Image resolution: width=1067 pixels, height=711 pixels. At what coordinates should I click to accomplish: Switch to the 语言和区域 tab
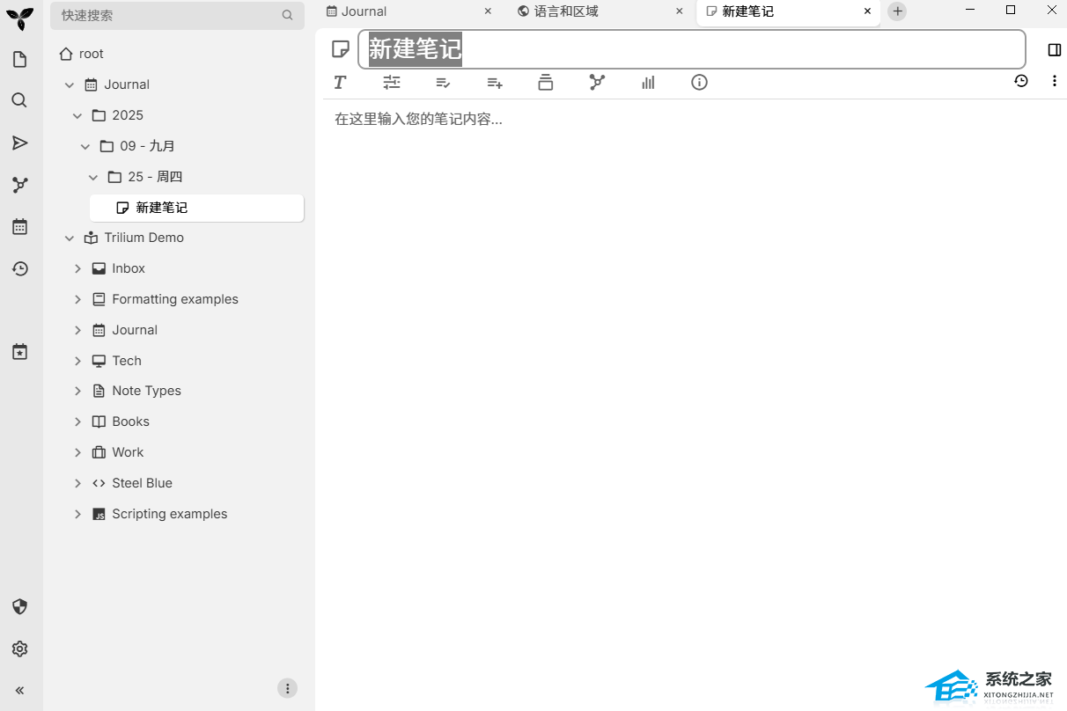pos(566,11)
